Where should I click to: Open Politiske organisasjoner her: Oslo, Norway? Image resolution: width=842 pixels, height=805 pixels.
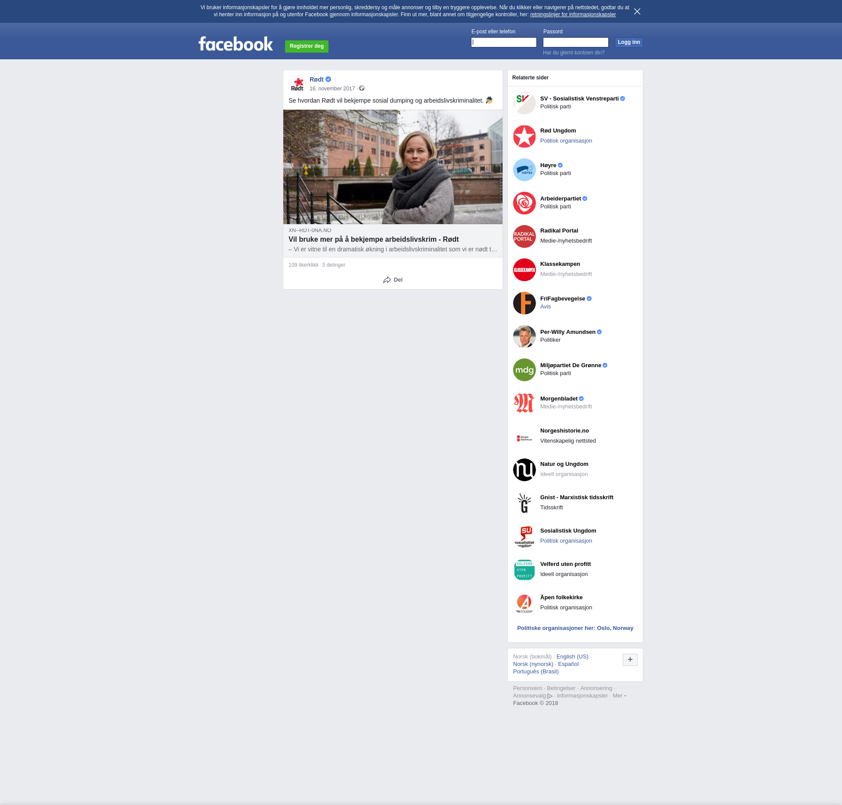pyautogui.click(x=575, y=628)
